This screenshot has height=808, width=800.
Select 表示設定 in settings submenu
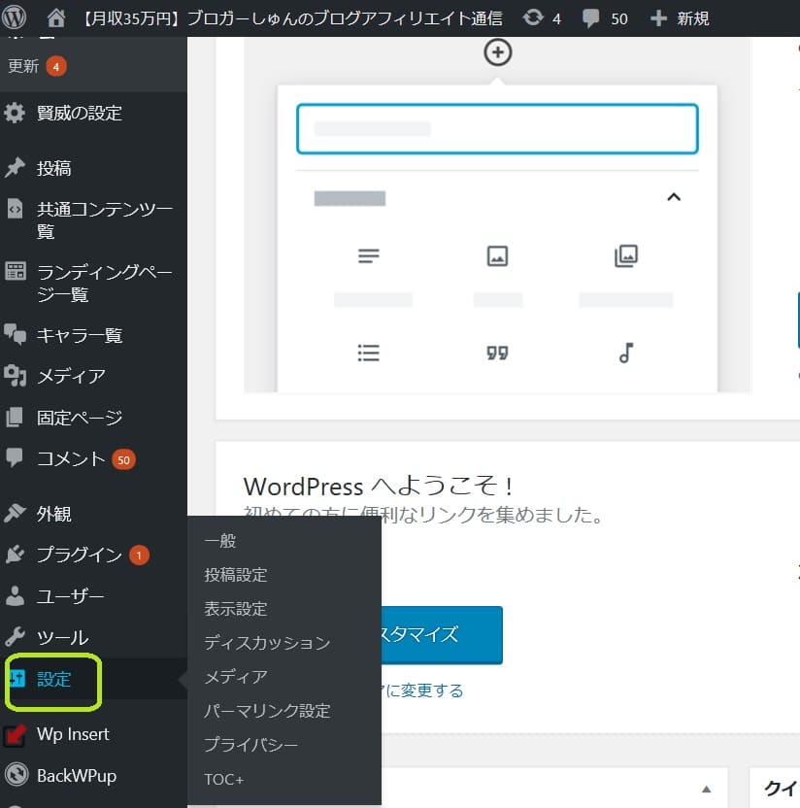point(235,609)
